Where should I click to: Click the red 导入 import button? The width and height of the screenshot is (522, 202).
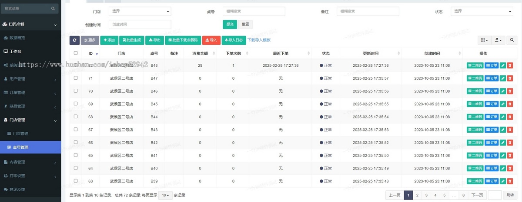tap(211, 40)
